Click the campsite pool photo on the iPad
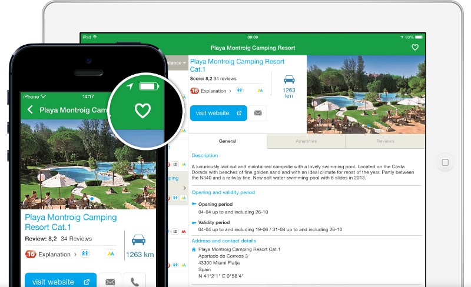471x287 pixels. (366, 94)
